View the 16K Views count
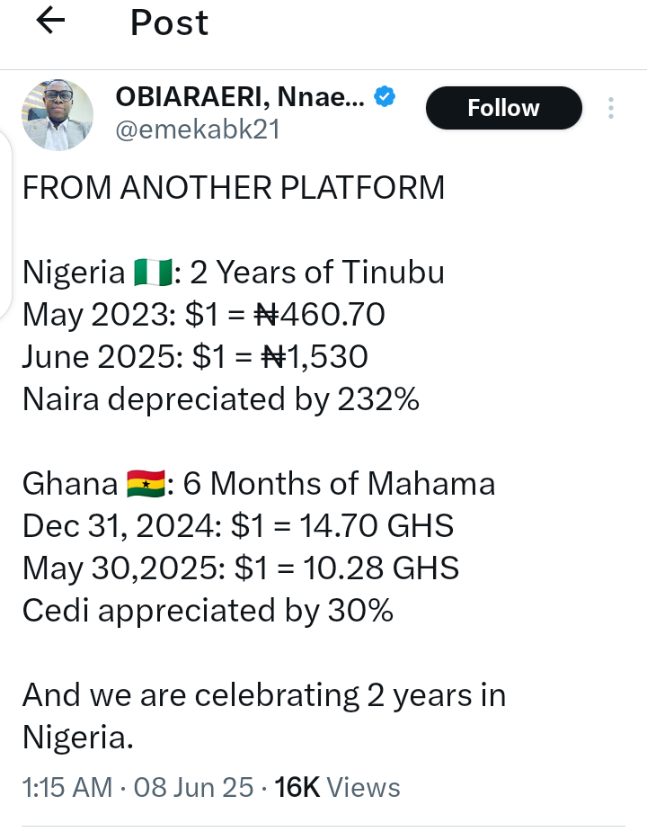Screen dimensions: 647x832 pyautogui.click(x=337, y=788)
